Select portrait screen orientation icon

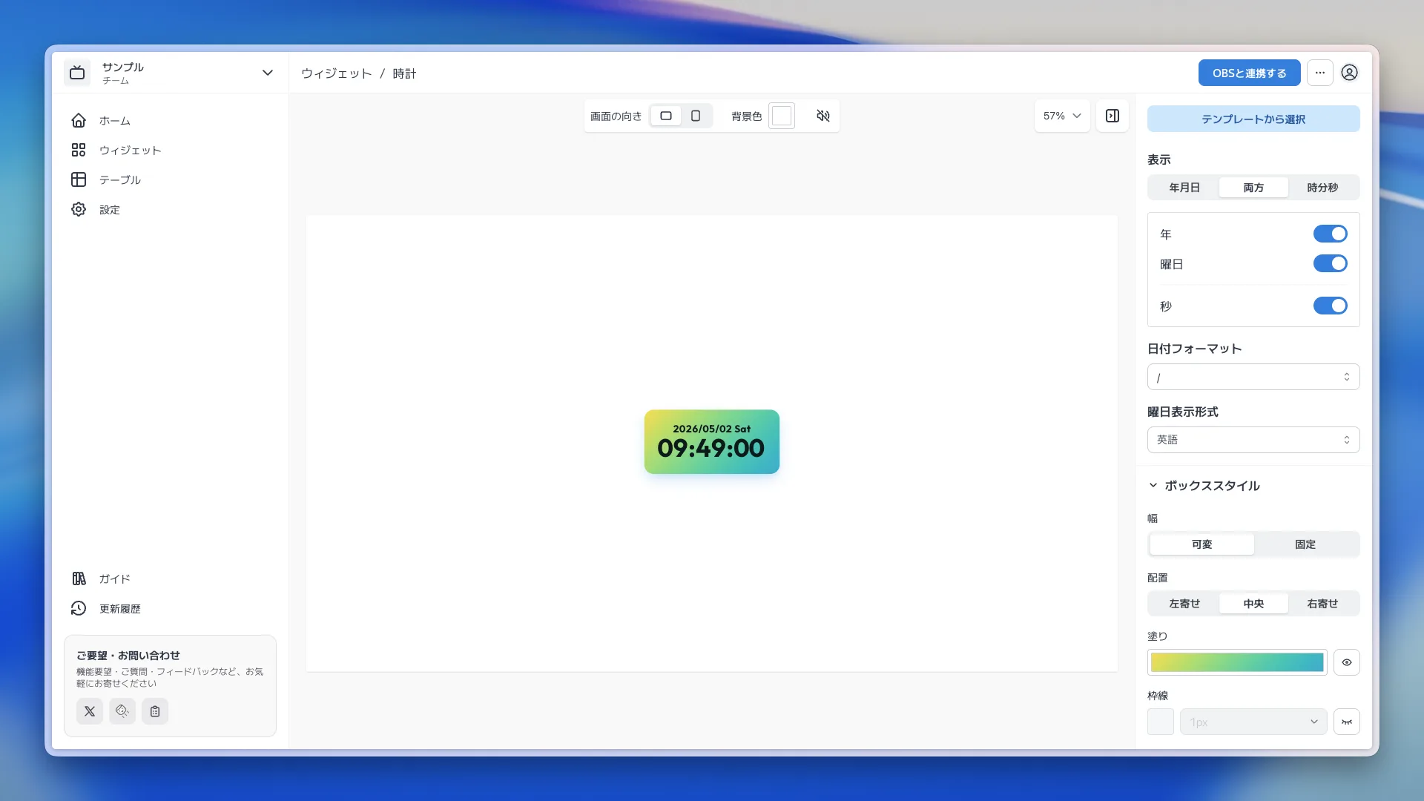(x=696, y=116)
